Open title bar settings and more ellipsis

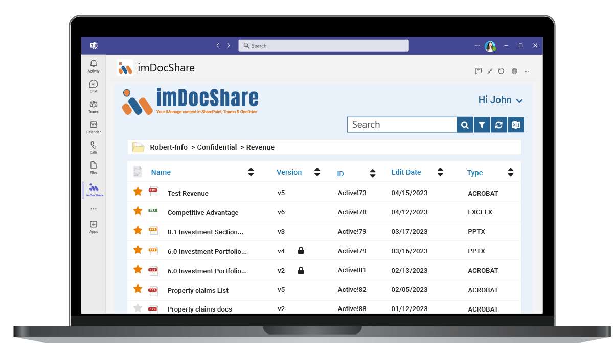[477, 45]
